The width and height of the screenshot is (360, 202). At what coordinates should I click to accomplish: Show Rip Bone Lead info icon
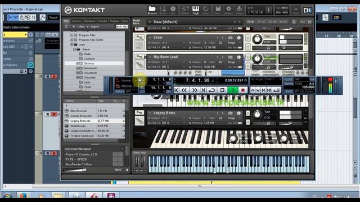point(238,57)
